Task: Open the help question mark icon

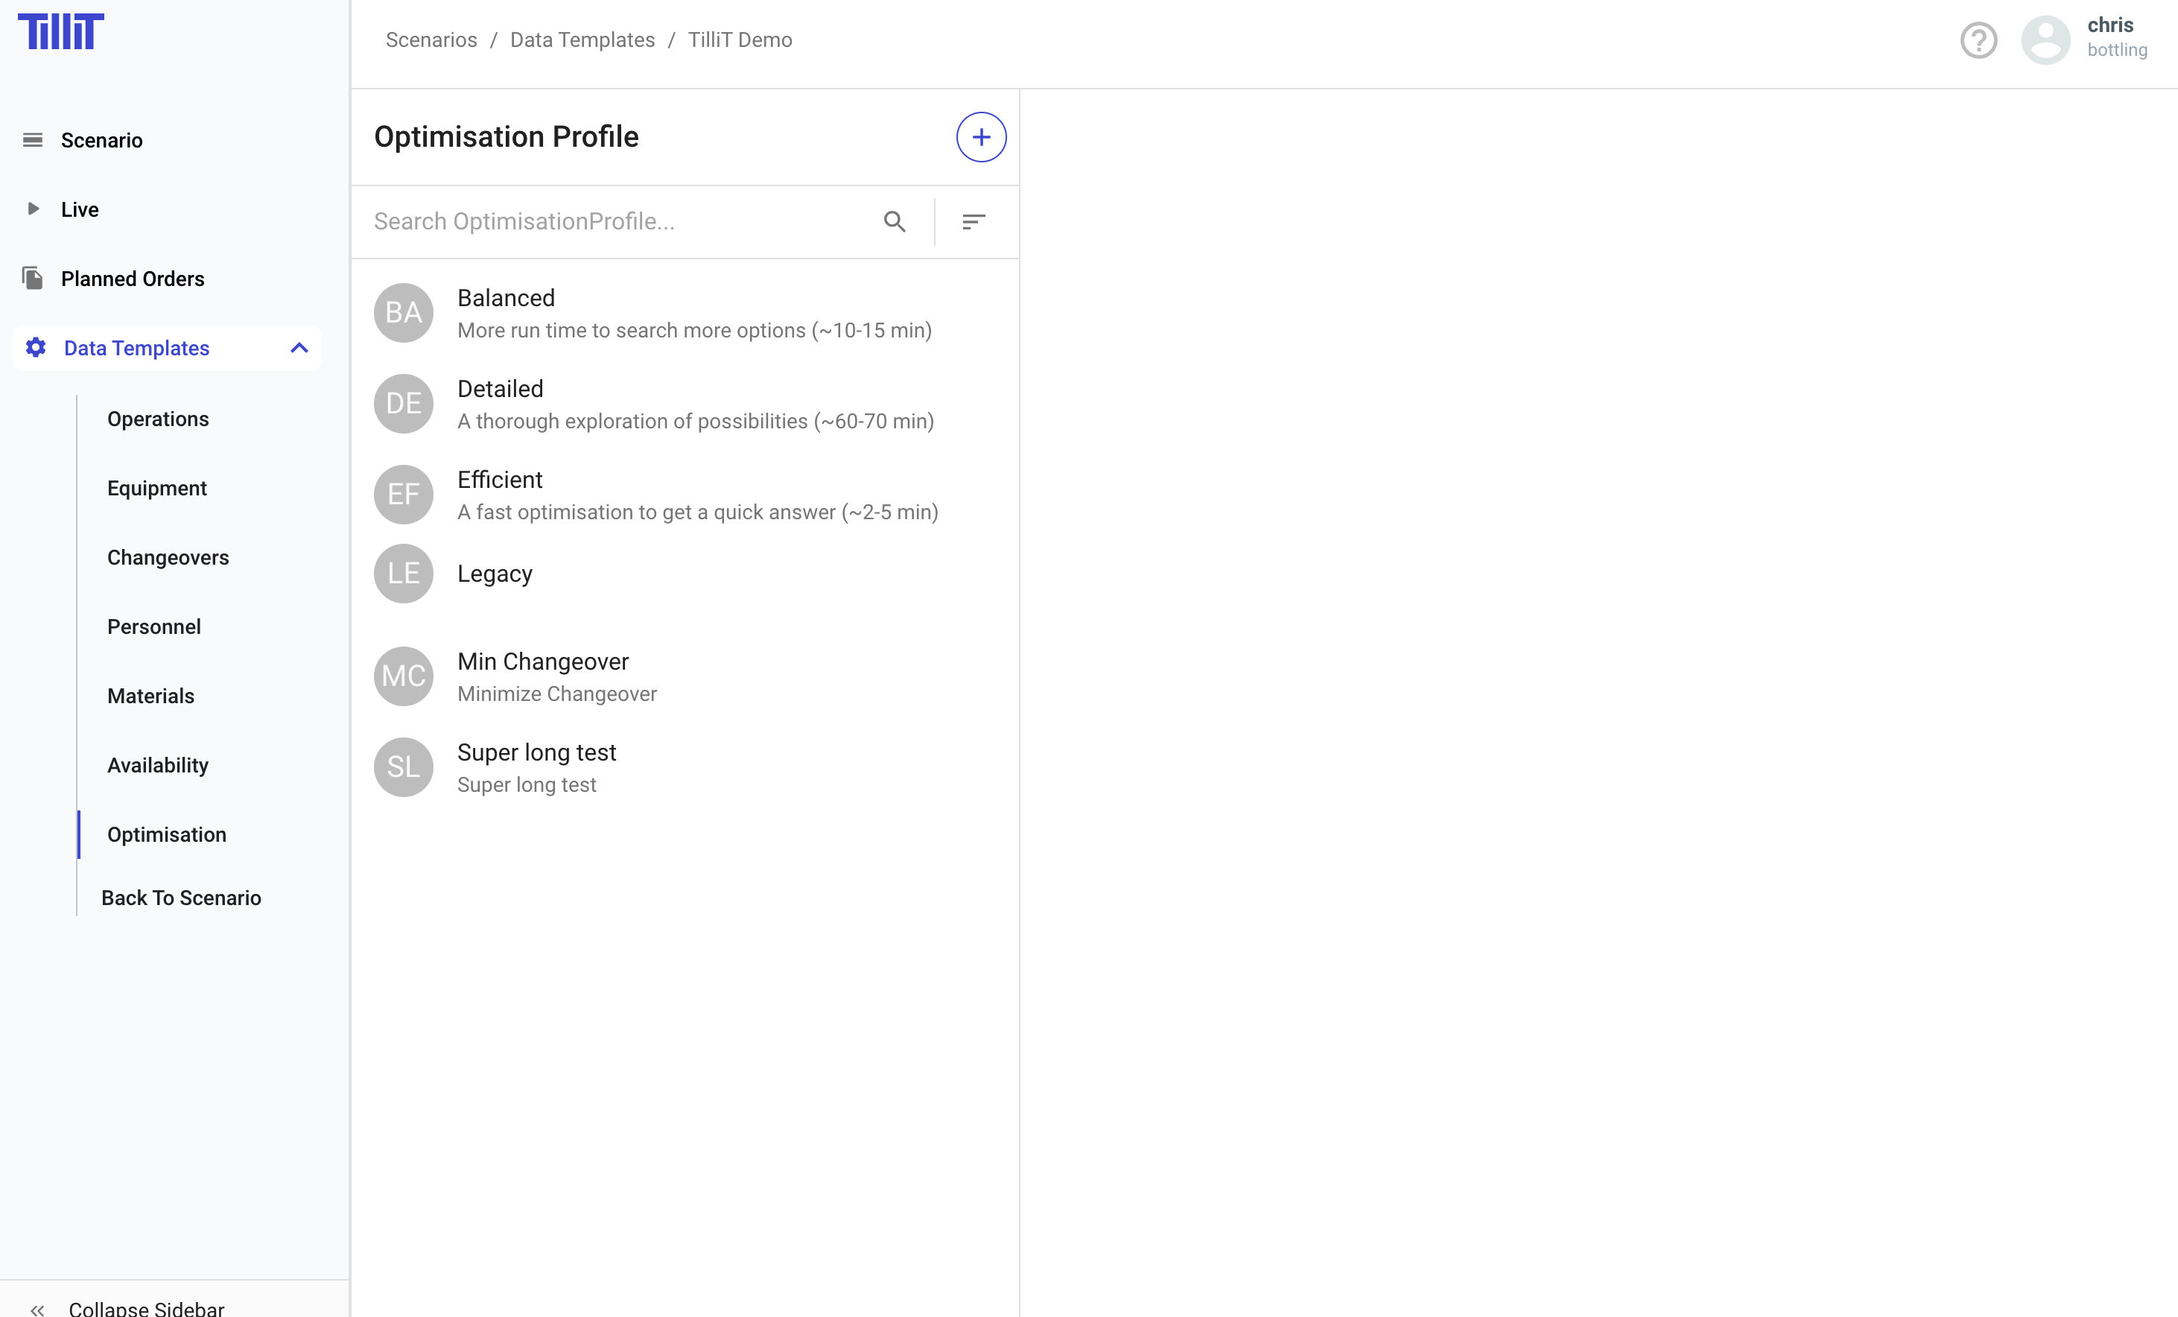Action: (1978, 41)
